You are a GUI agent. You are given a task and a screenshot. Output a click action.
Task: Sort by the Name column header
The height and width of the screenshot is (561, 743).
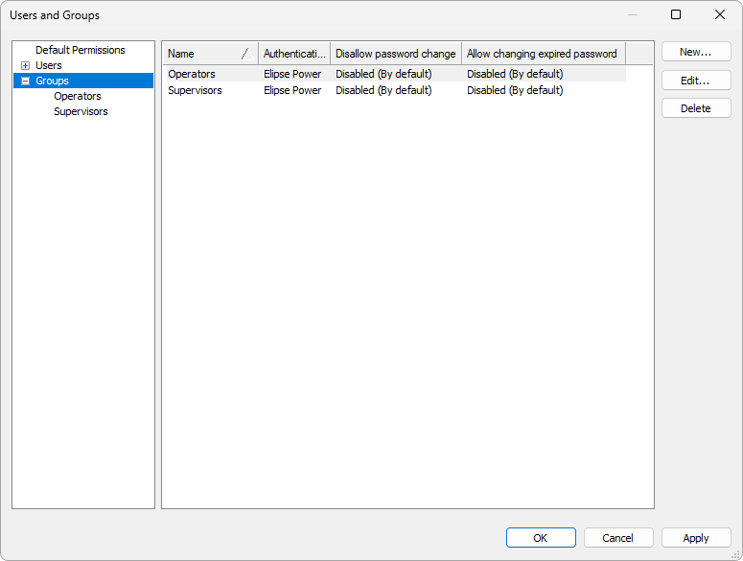(201, 54)
